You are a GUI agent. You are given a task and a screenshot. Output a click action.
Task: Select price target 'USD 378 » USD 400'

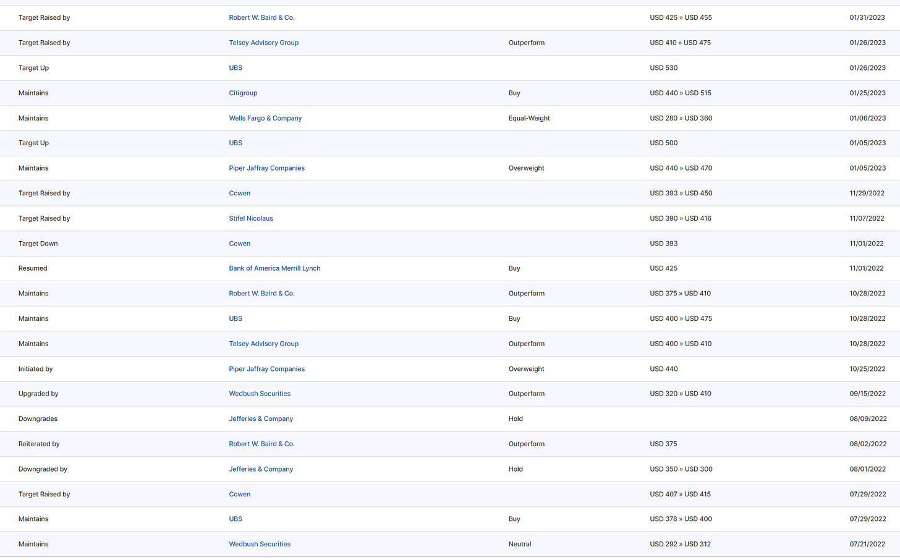tap(681, 519)
